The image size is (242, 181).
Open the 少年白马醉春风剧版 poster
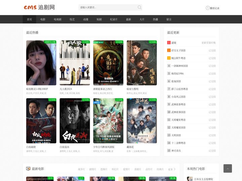click(108, 121)
